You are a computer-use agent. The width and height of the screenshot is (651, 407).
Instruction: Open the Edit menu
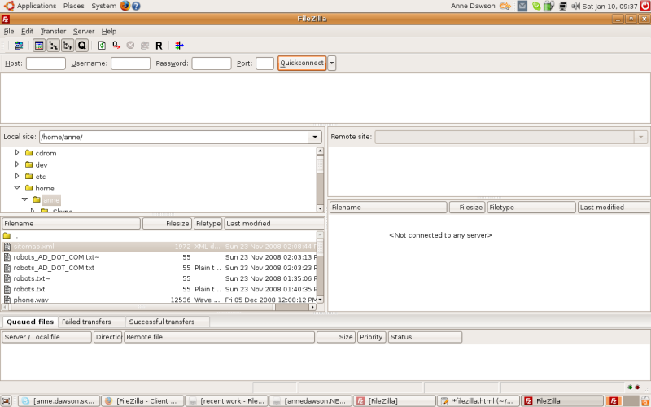[27, 31]
